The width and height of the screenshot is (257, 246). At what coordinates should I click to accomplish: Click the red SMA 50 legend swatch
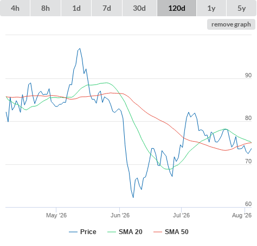tap(158, 232)
